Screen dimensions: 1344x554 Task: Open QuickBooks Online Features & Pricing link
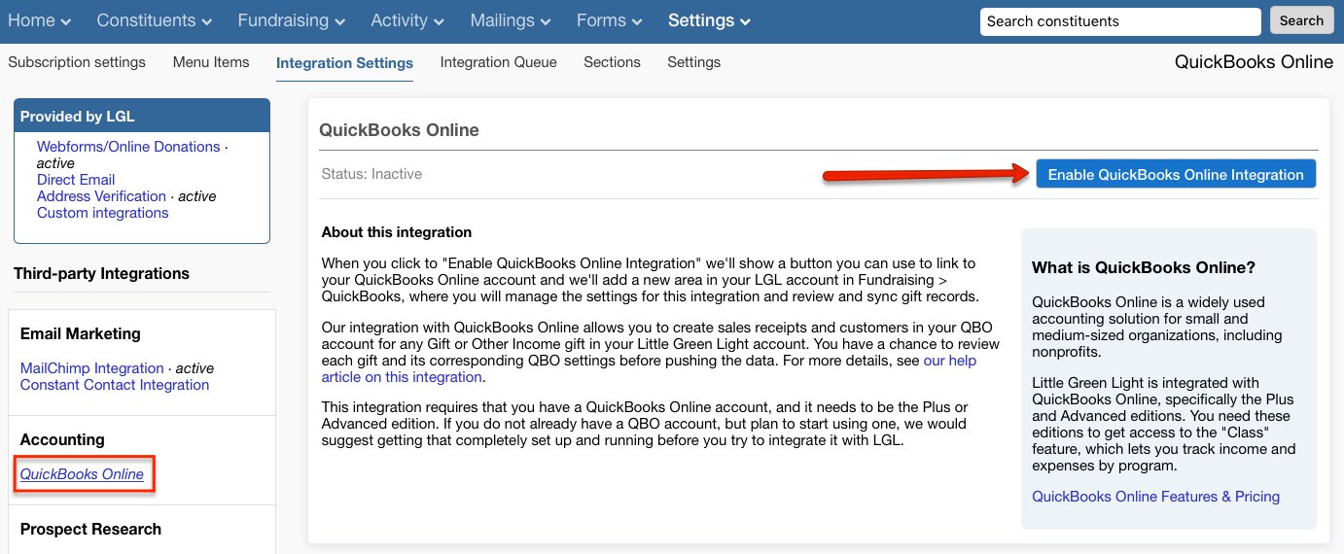click(1155, 497)
